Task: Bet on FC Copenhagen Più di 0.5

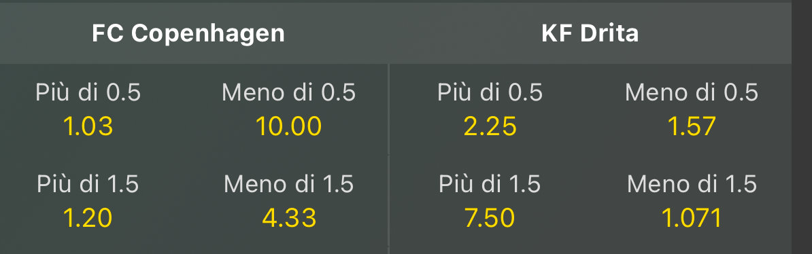Action: [x=88, y=109]
